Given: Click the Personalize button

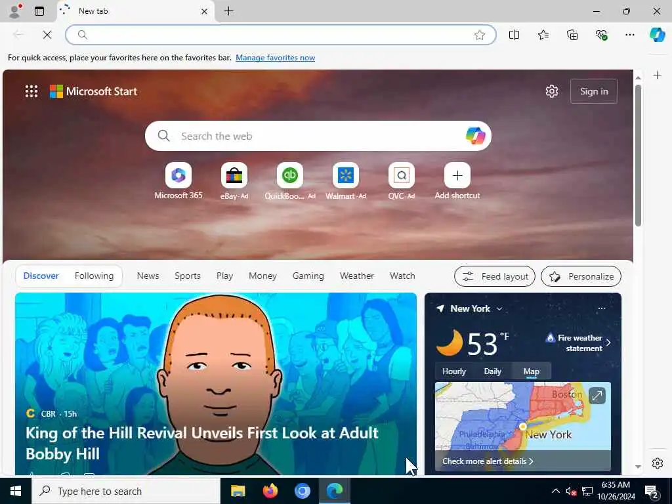Looking at the screenshot, I should click(x=581, y=276).
